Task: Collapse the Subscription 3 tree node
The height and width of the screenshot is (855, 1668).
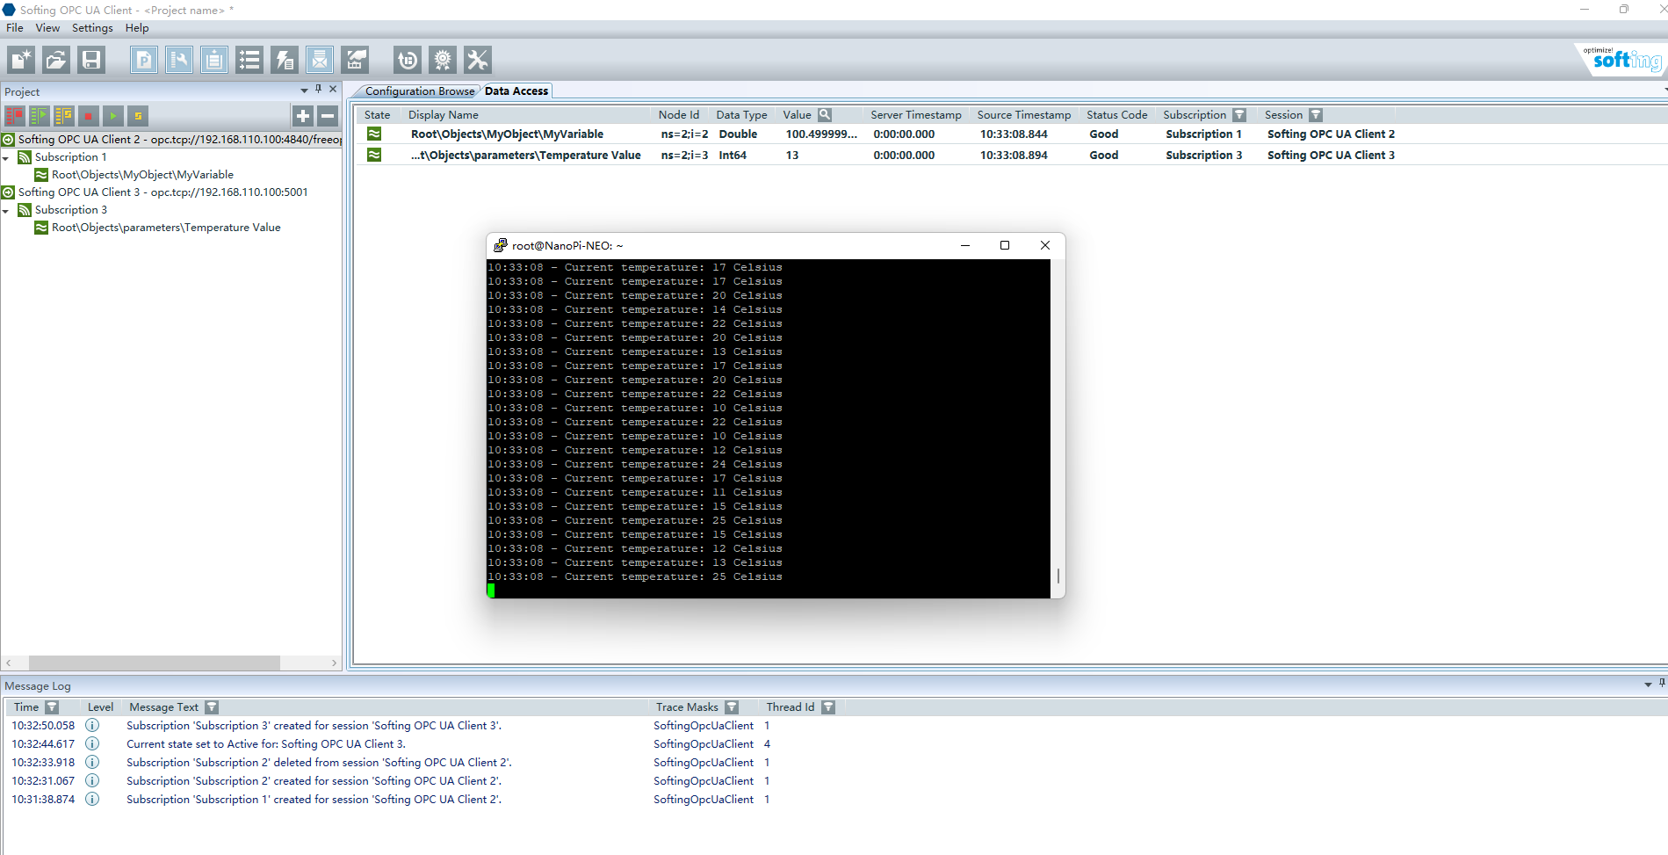Action: pos(6,211)
